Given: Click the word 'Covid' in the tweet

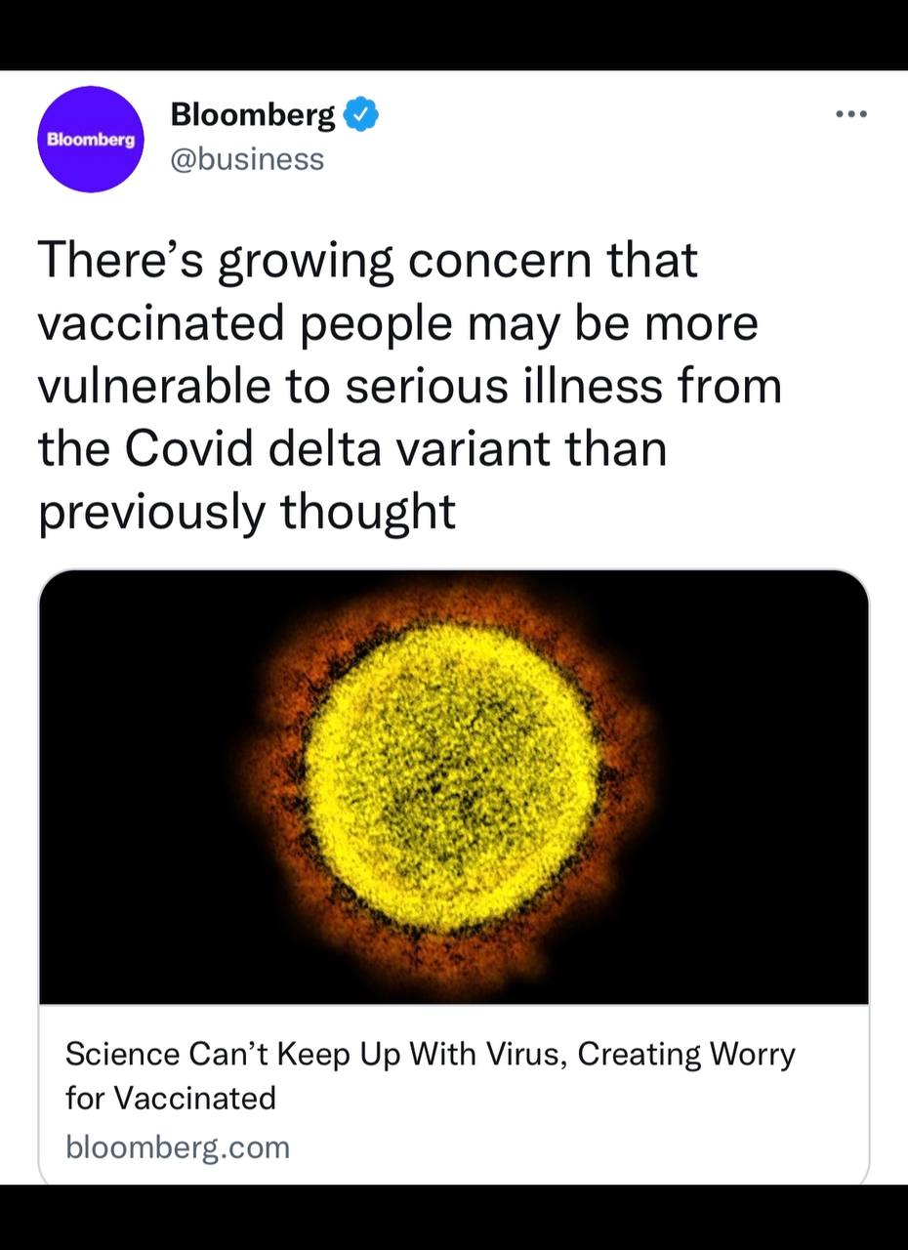Looking at the screenshot, I should point(202,449).
